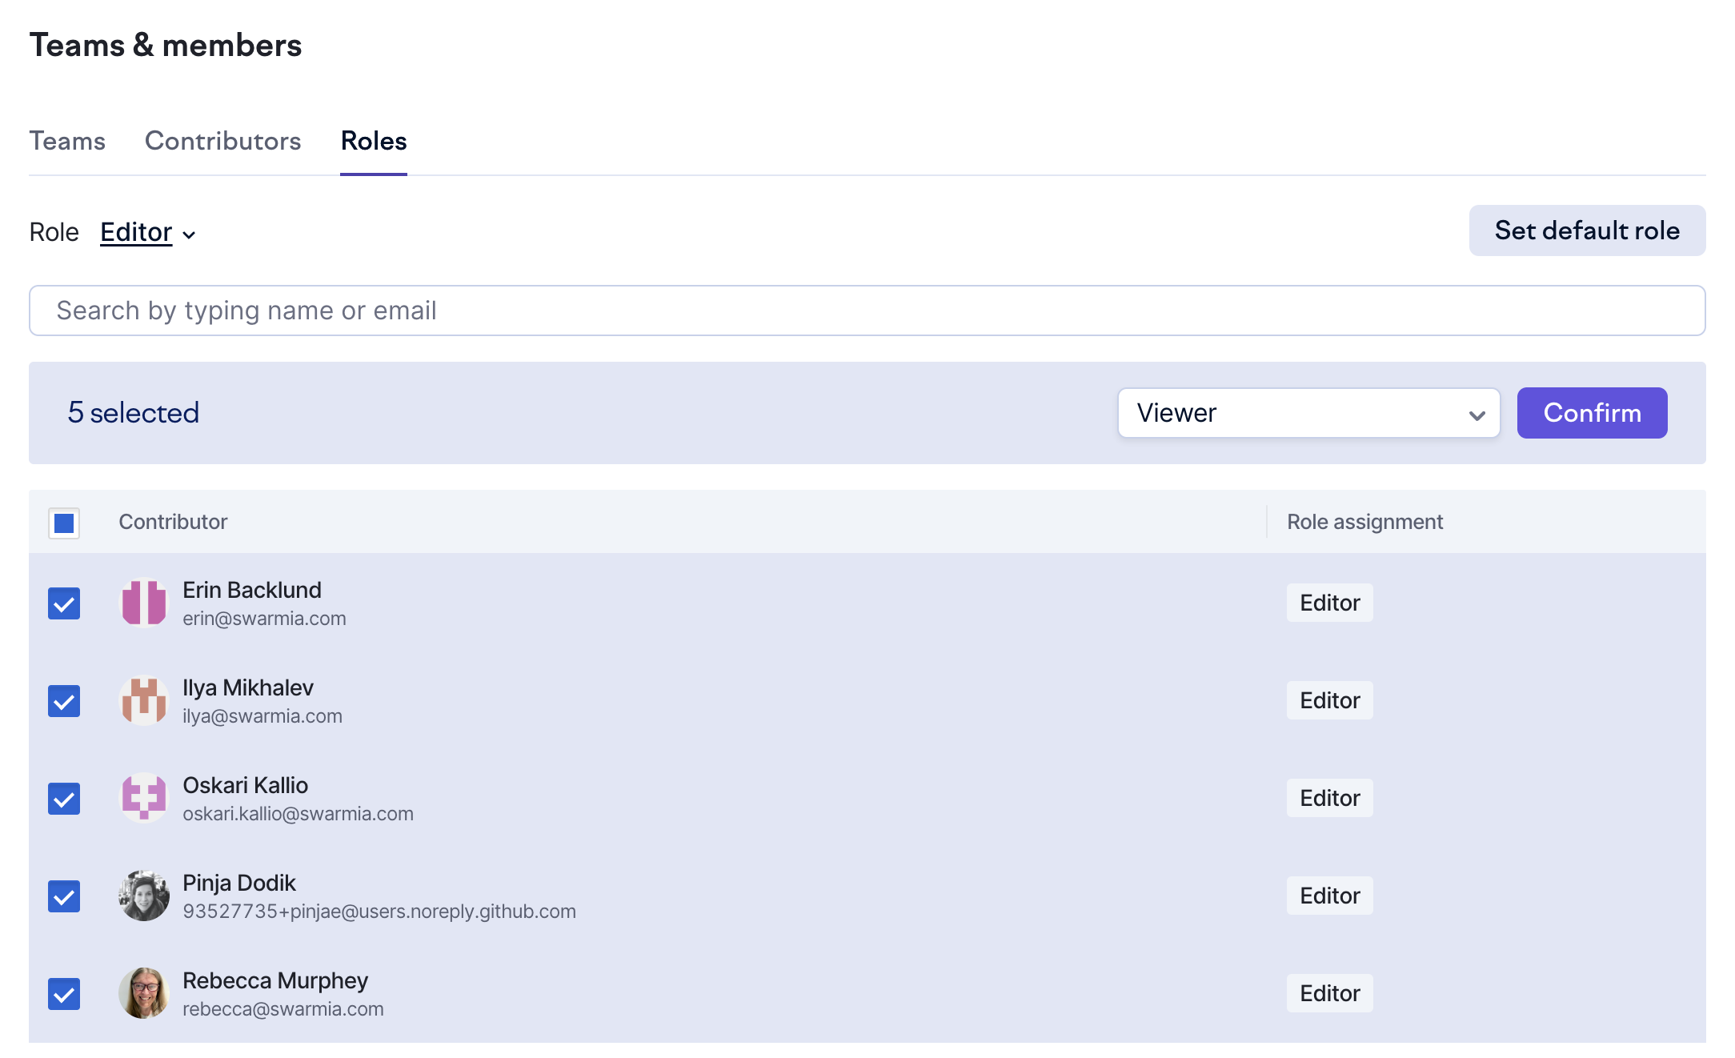Click Oskari Kallio's purple avatar icon
The height and width of the screenshot is (1058, 1735).
144,798
